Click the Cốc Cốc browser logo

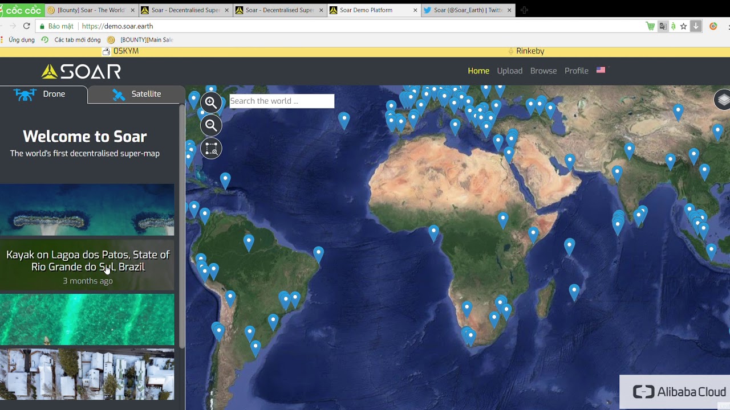tap(21, 10)
